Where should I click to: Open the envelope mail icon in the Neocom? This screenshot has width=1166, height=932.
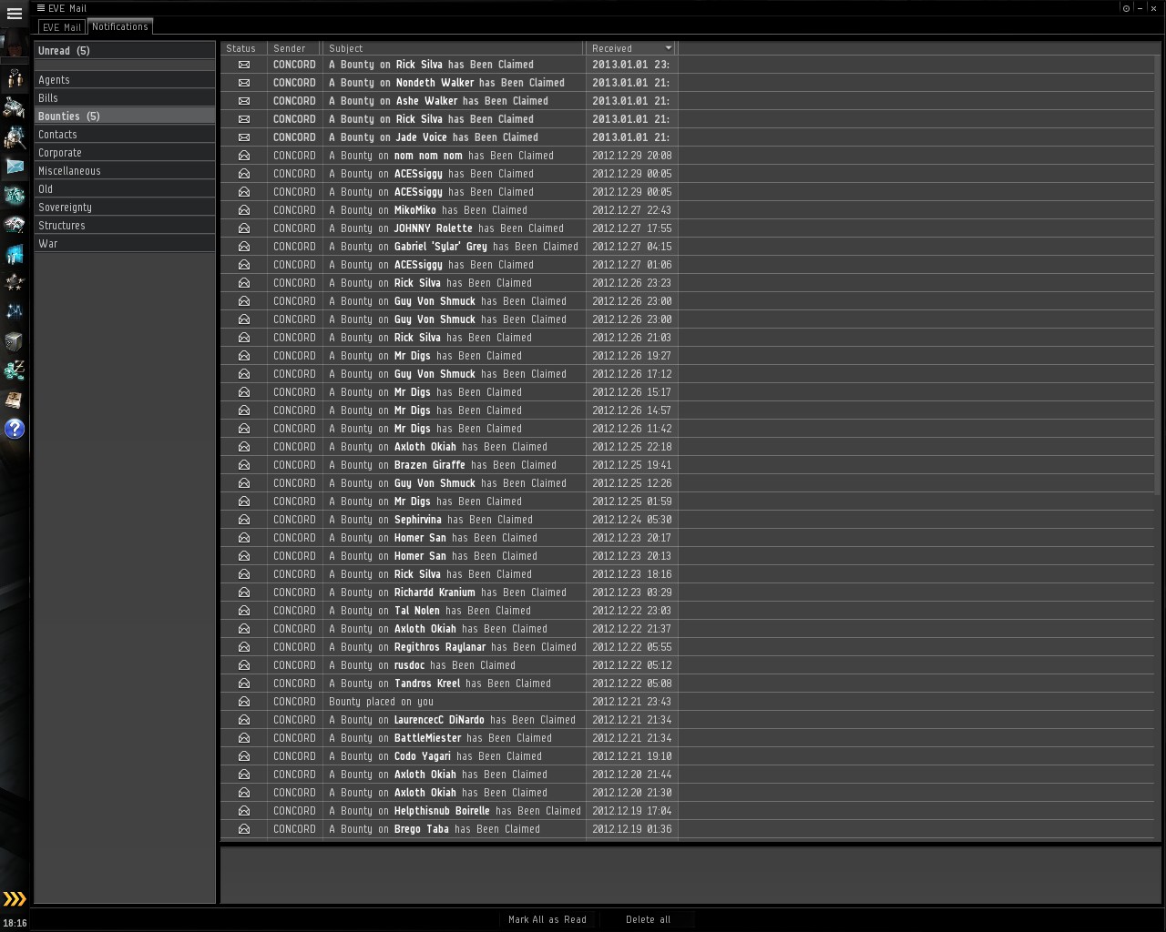(15, 167)
